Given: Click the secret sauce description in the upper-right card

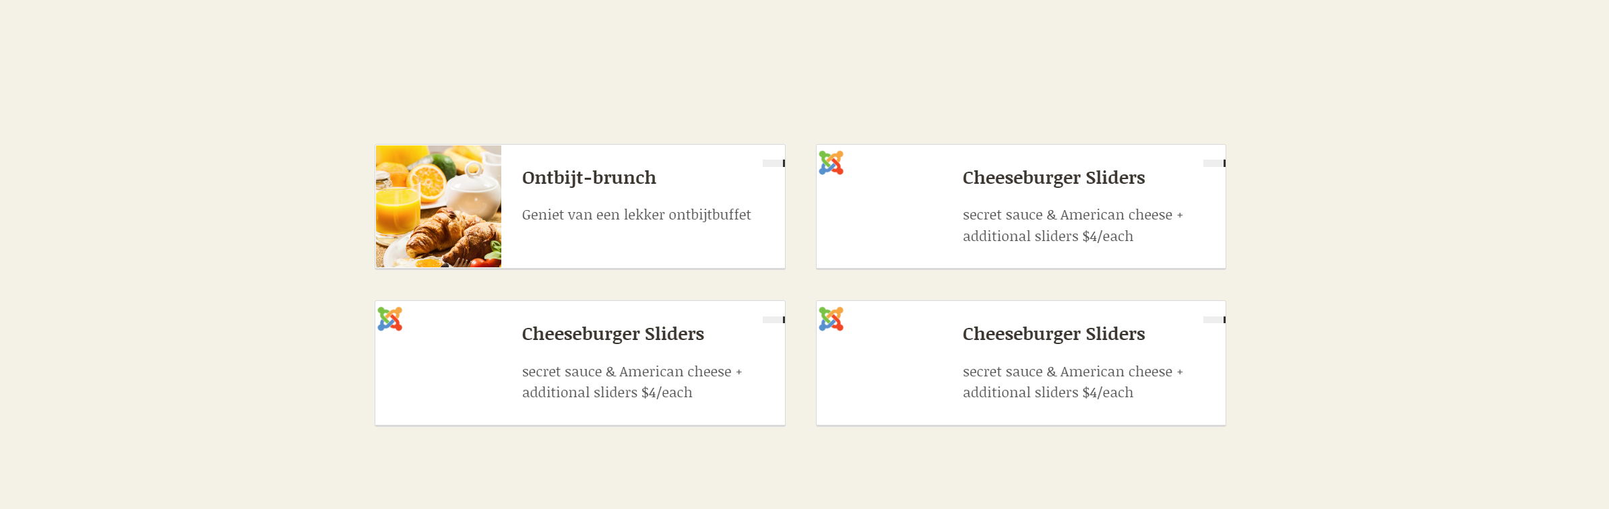Looking at the screenshot, I should click(1072, 226).
